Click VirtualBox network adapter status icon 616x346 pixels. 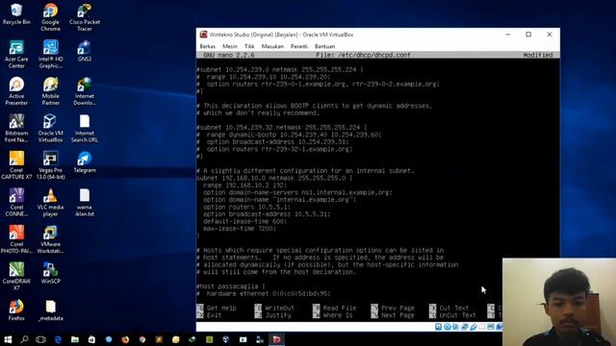pyautogui.click(x=464, y=327)
